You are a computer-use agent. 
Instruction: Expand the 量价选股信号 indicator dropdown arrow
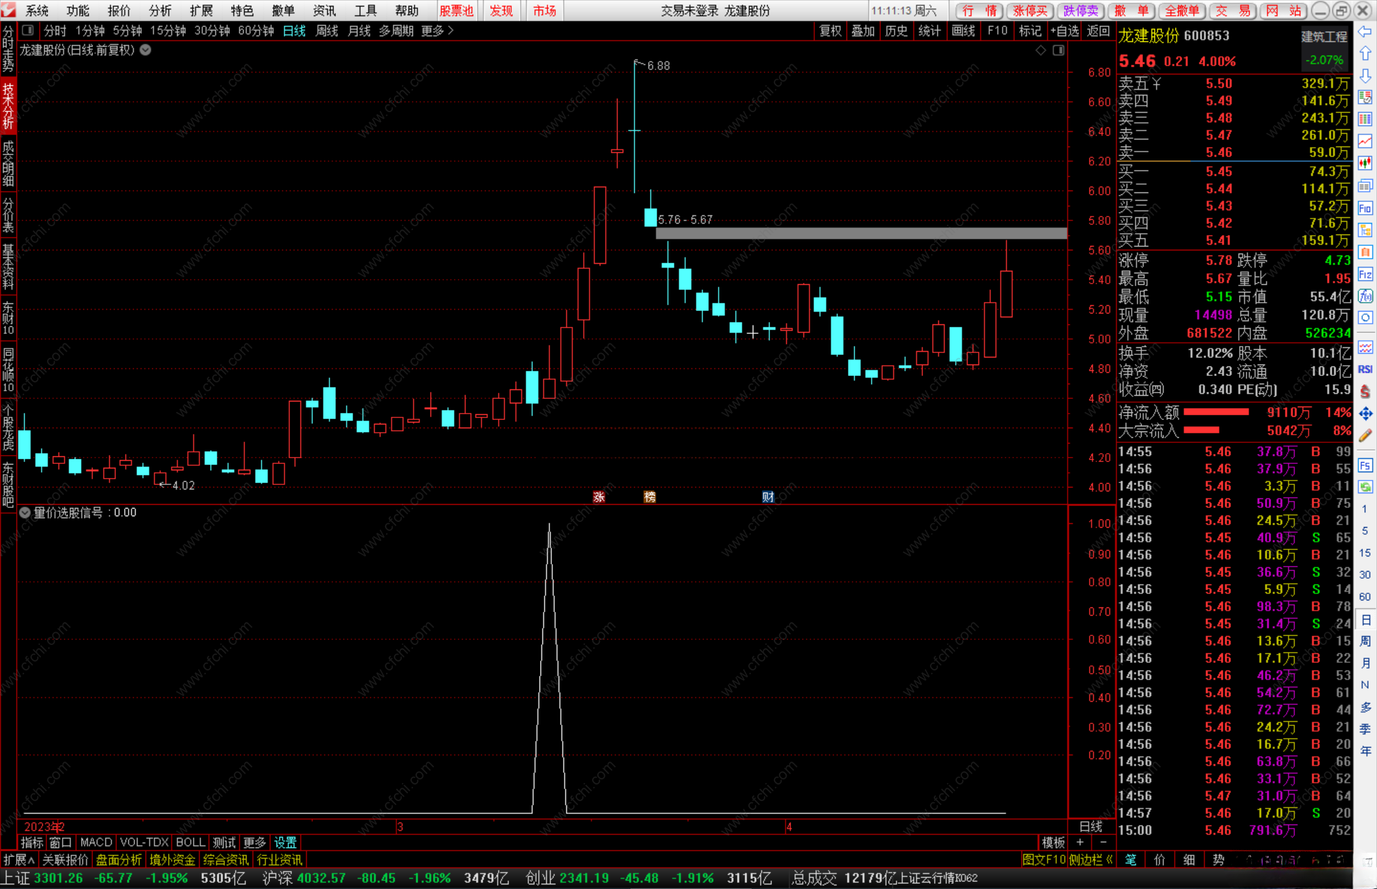25,512
